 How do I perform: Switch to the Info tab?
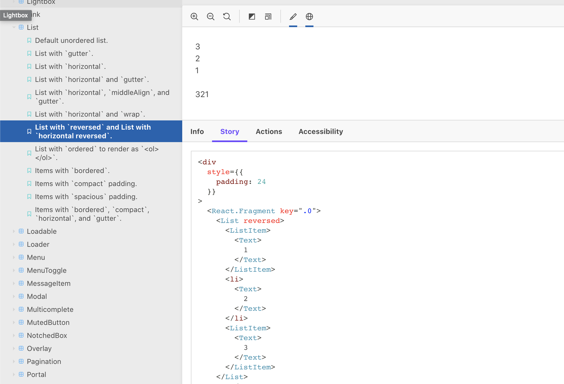click(x=197, y=132)
